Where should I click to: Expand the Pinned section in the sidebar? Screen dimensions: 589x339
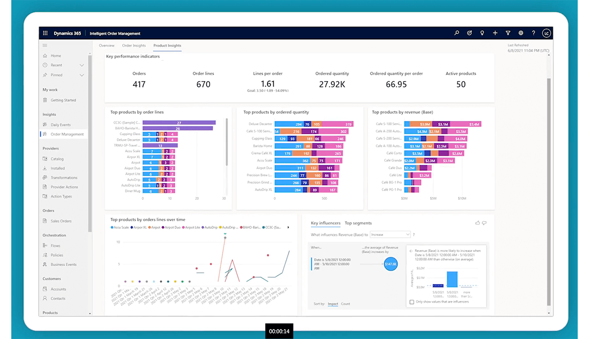point(81,75)
